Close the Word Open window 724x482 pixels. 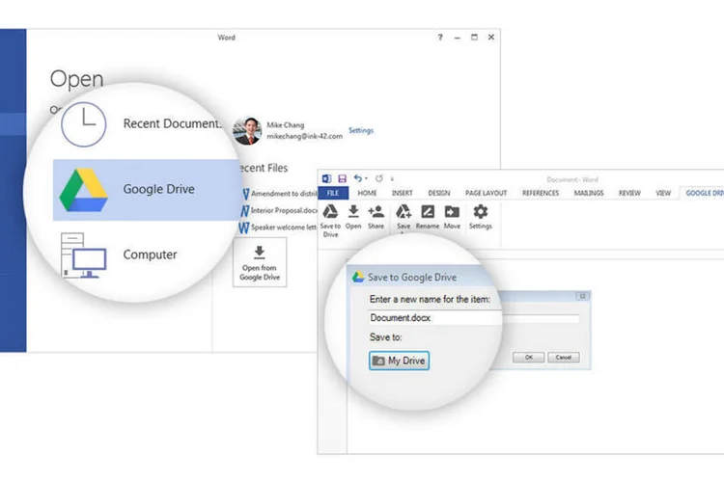tap(491, 38)
